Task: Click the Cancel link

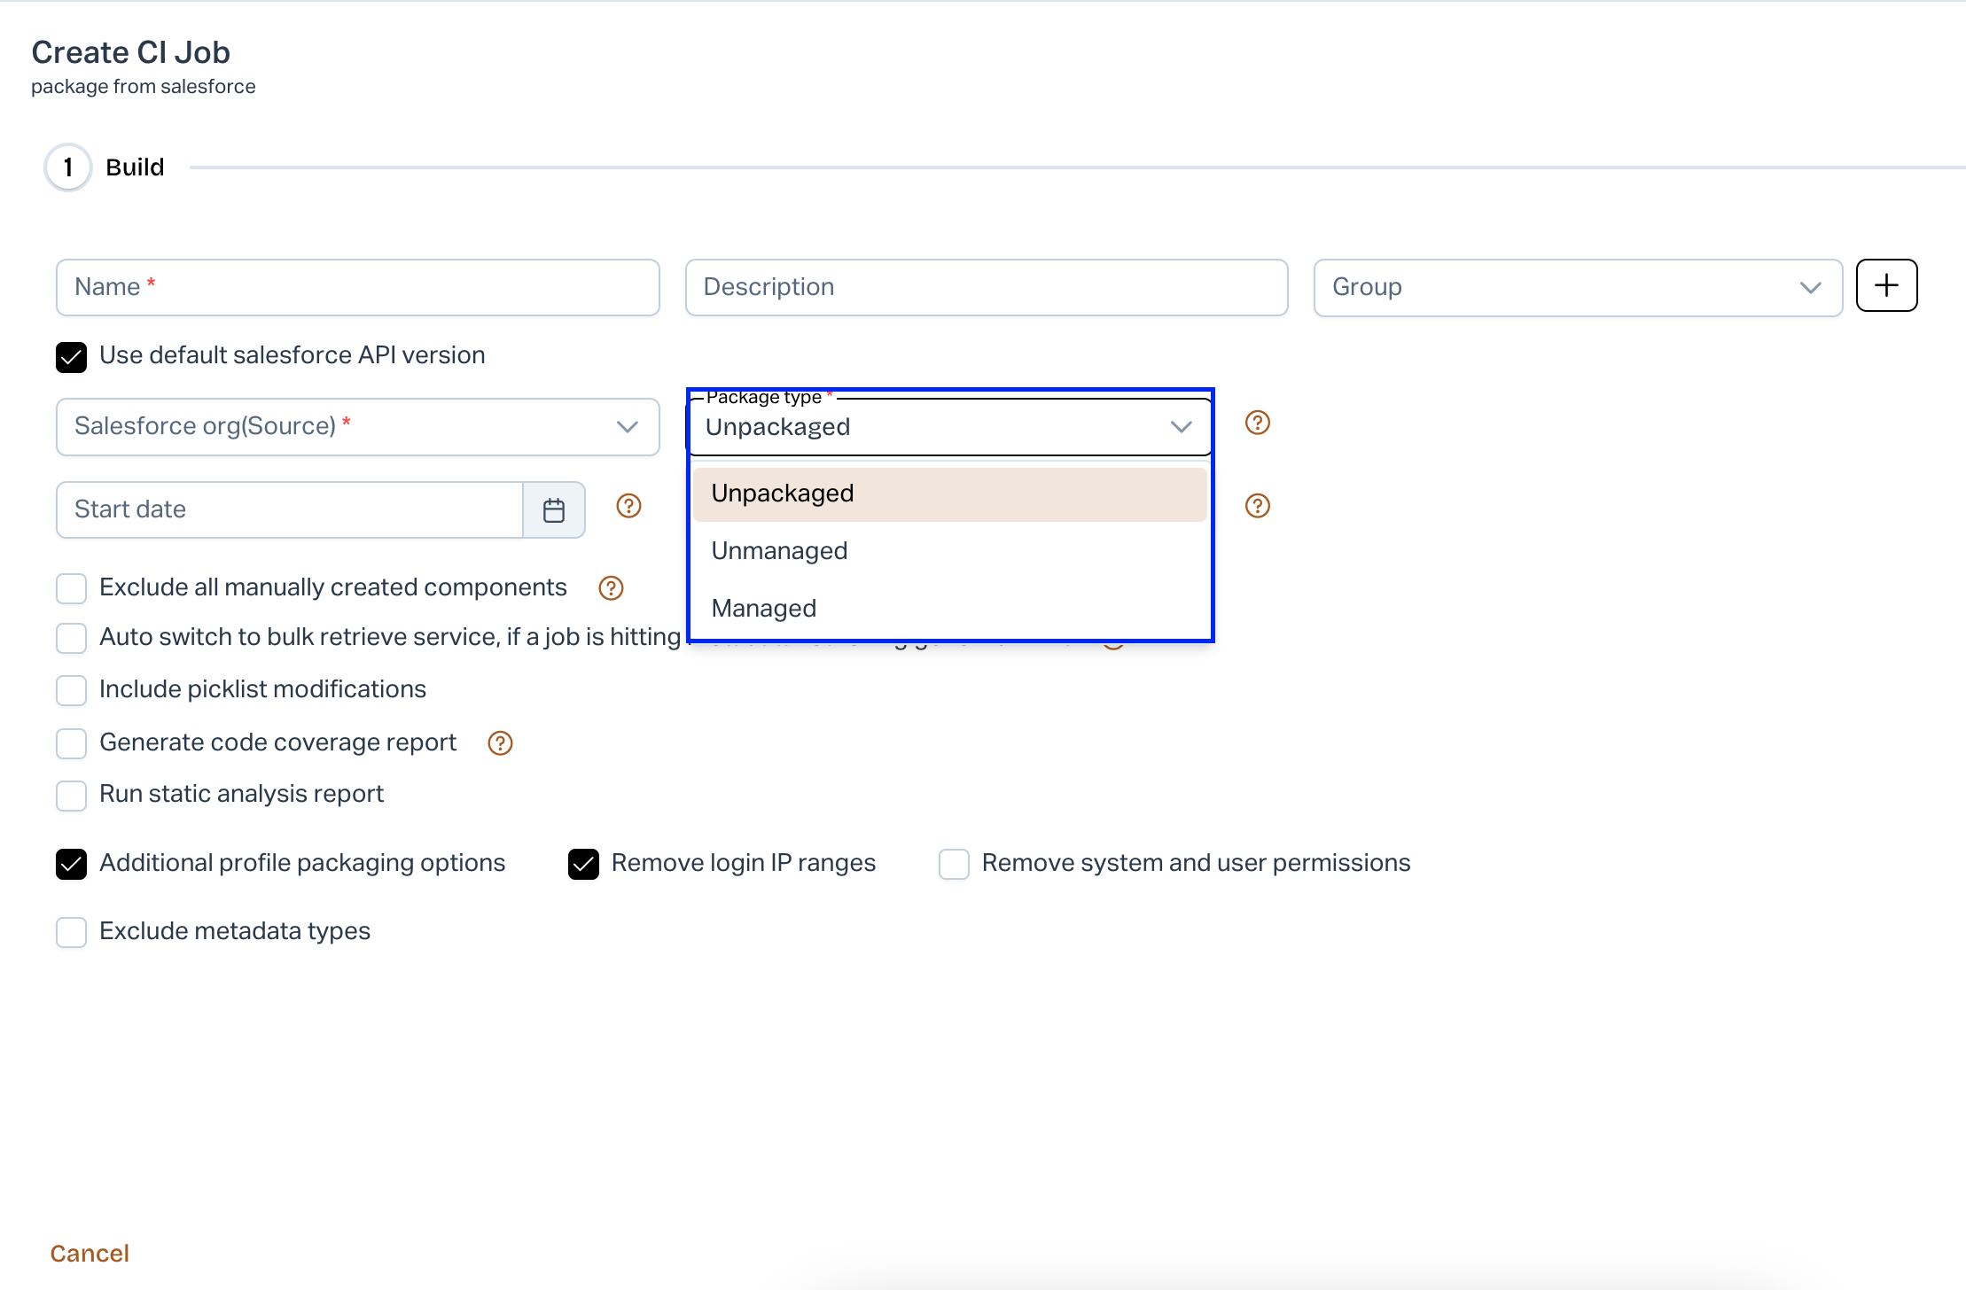Action: [x=90, y=1253]
